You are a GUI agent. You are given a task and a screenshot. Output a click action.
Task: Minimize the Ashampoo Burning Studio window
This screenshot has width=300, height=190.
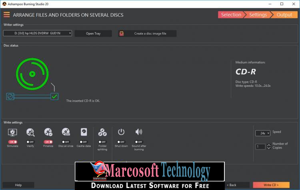click(x=270, y=4)
